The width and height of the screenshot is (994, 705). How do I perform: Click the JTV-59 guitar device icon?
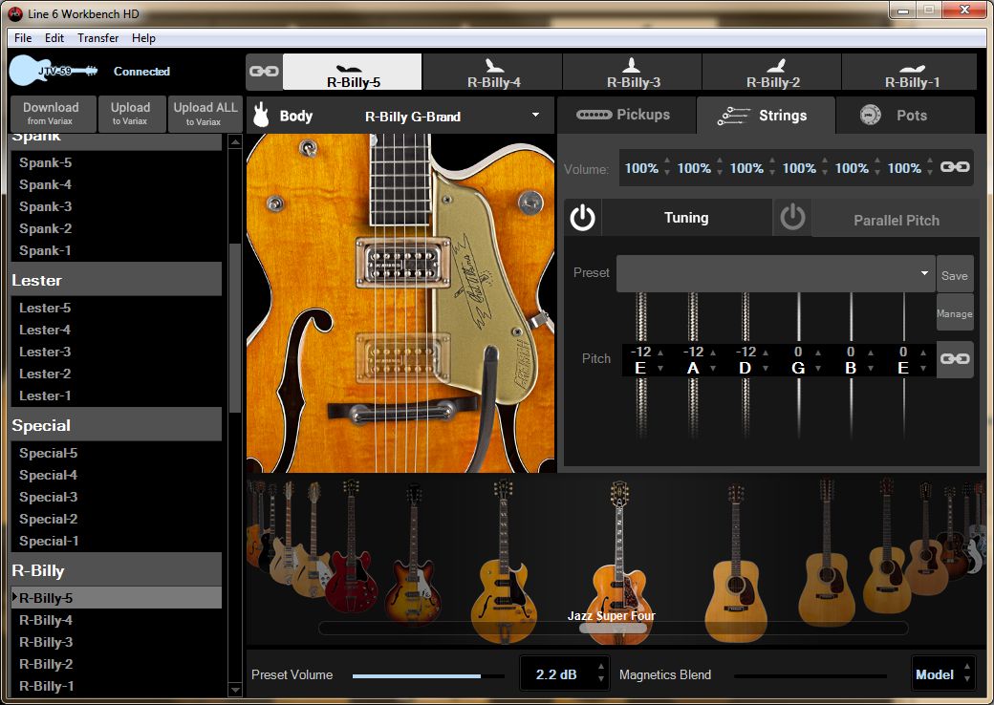click(54, 71)
